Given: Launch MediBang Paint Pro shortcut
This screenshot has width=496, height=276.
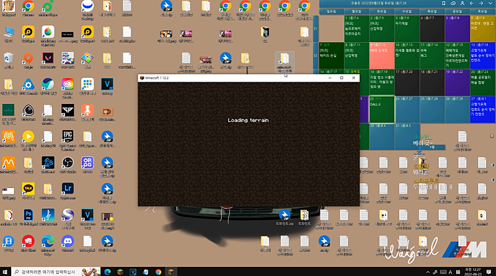Looking at the screenshot, I should pyautogui.click(x=48, y=35).
